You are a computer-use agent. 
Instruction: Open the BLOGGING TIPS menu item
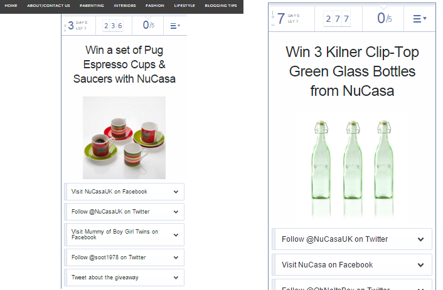(x=221, y=6)
